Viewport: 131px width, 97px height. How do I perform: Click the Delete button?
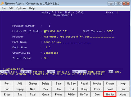point(46,84)
